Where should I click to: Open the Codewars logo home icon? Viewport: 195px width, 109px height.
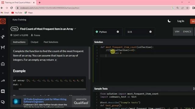pyautogui.click(x=3, y=21)
